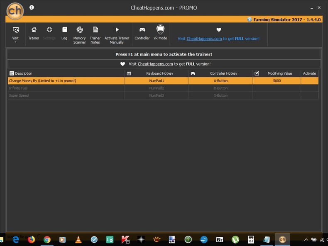Open the Controller settings icon
The height and width of the screenshot is (246, 328).
pyautogui.click(x=142, y=30)
